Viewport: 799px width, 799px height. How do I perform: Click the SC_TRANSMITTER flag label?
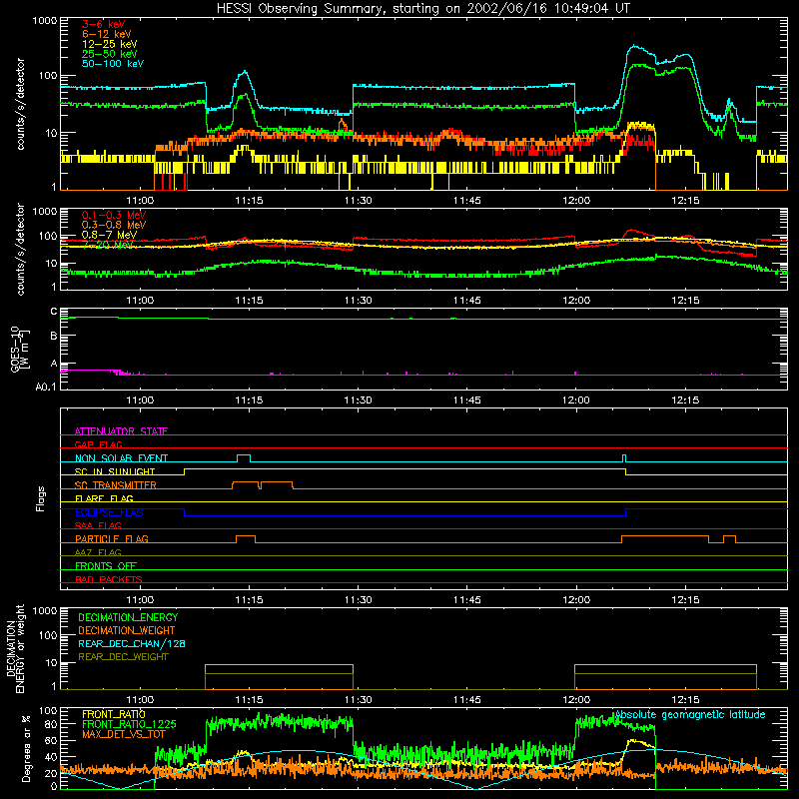click(115, 485)
